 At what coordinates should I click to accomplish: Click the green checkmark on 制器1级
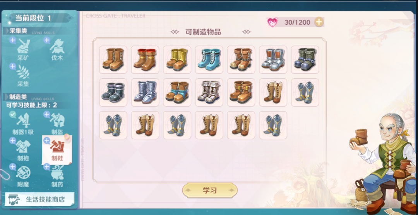(x=12, y=115)
